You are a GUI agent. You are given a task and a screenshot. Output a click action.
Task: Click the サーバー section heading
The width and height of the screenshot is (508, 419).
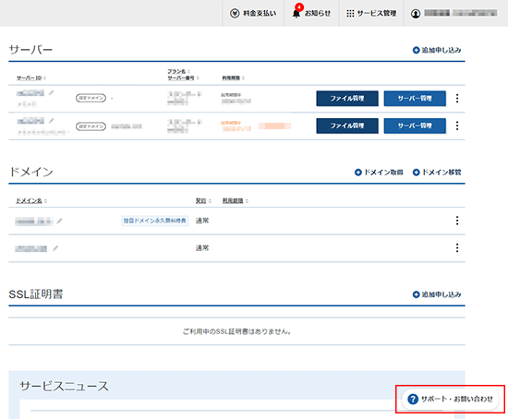coord(30,50)
